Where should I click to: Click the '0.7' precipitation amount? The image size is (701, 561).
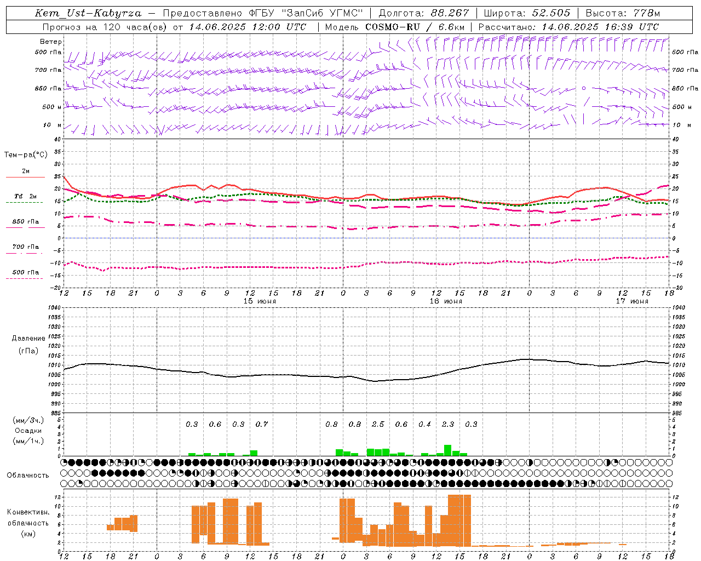[262, 424]
